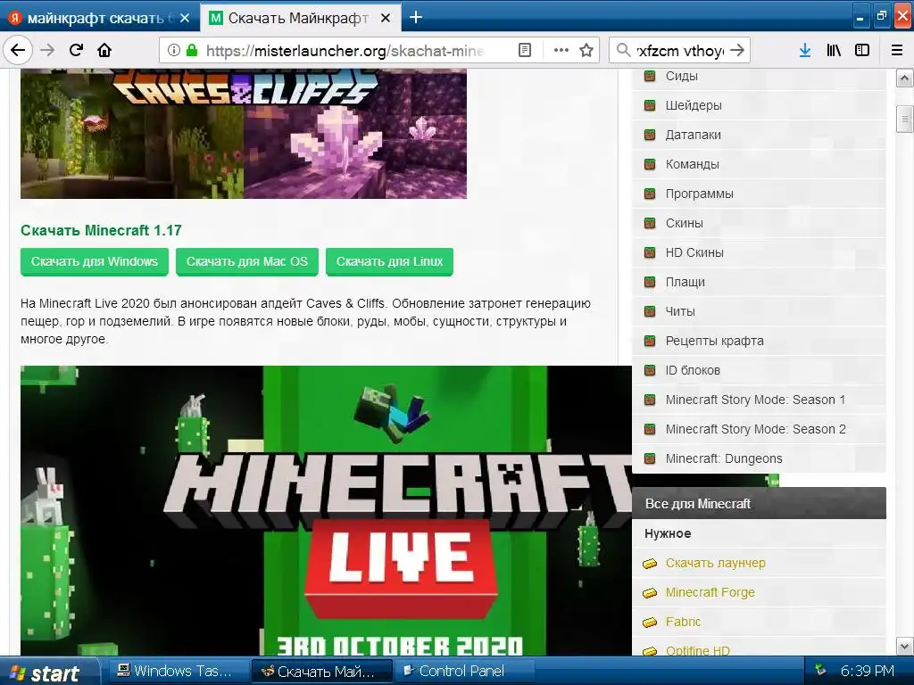Open Рецепты крафта in the sidebar
The height and width of the screenshot is (685, 914).
(714, 341)
